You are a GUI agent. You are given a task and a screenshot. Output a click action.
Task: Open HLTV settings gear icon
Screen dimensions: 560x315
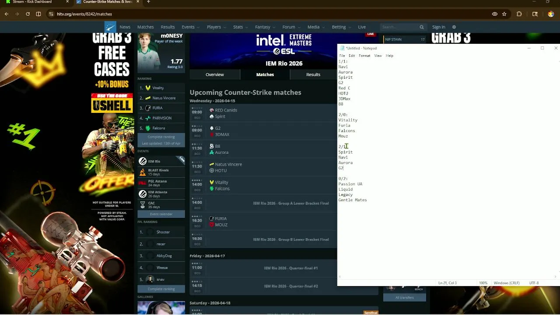coord(454,27)
